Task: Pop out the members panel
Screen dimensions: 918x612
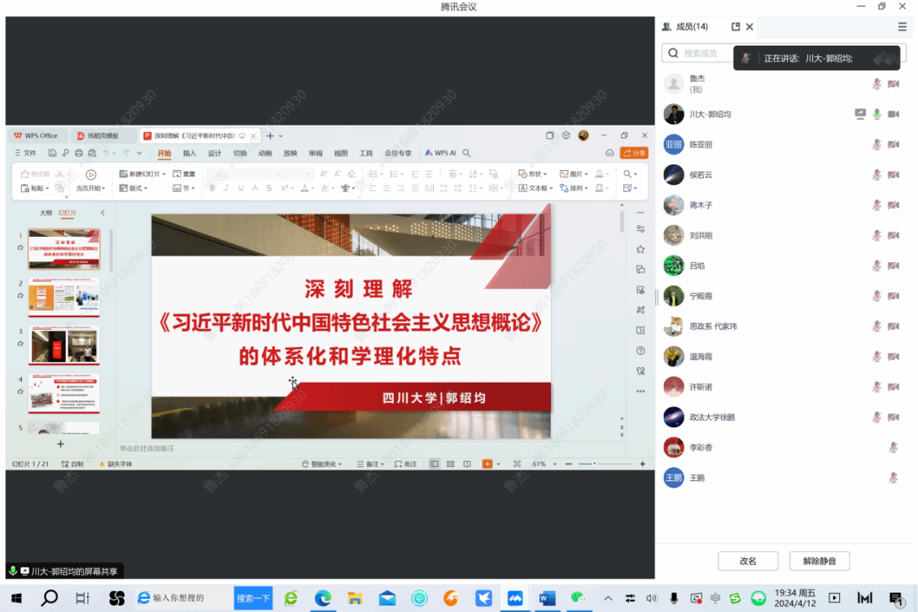Action: coord(736,27)
